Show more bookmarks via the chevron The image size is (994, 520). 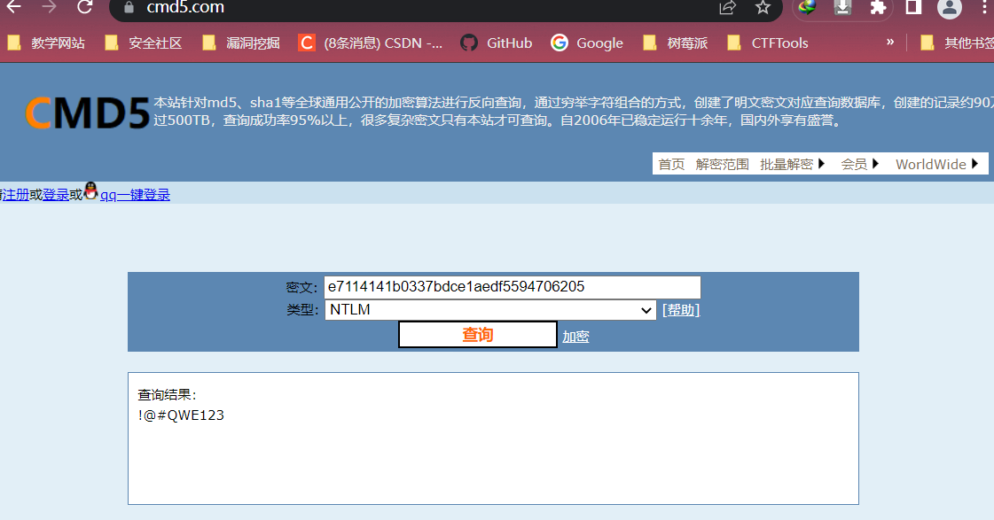(890, 43)
